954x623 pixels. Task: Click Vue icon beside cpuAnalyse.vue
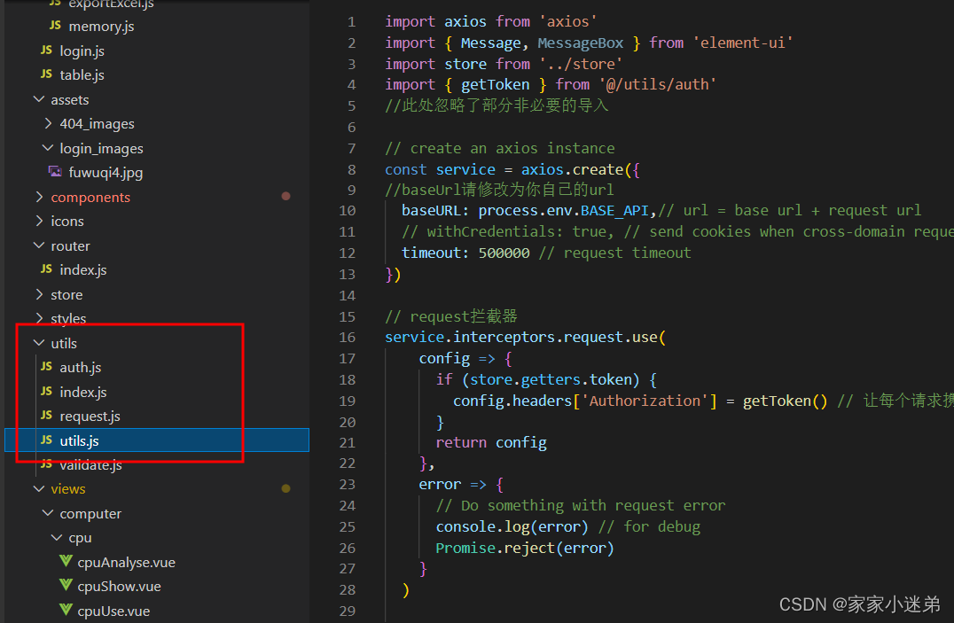66,561
